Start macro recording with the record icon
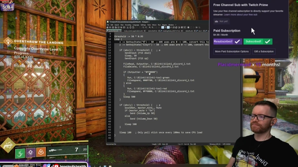 click(188, 27)
